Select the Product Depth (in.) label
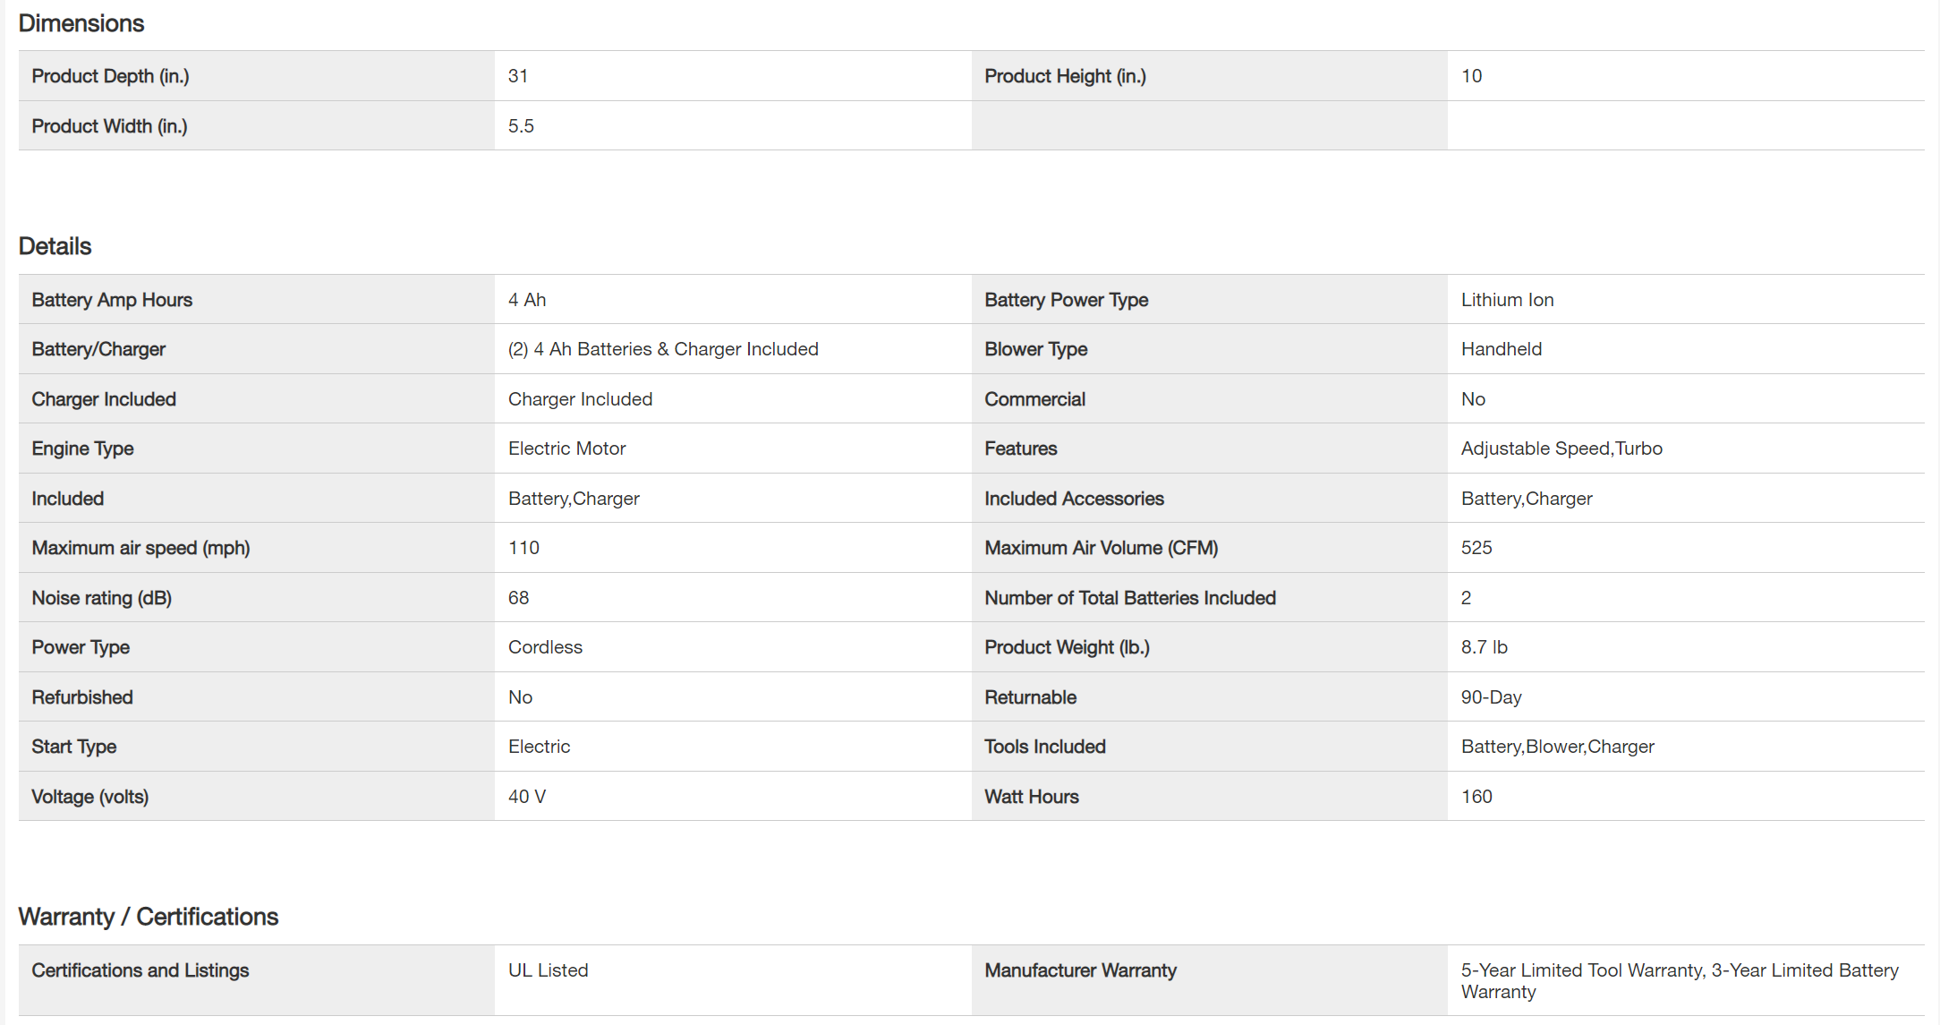The image size is (1940, 1025). 110,76
